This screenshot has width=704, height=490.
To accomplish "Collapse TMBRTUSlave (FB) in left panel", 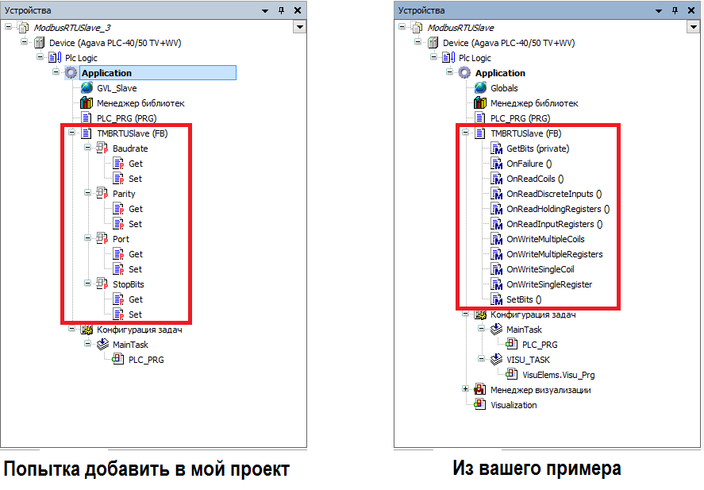I will [72, 133].
